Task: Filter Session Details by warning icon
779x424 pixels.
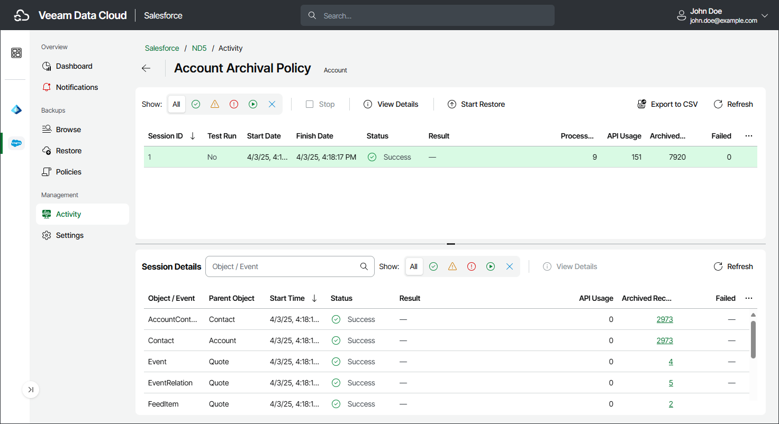Action: (x=452, y=266)
